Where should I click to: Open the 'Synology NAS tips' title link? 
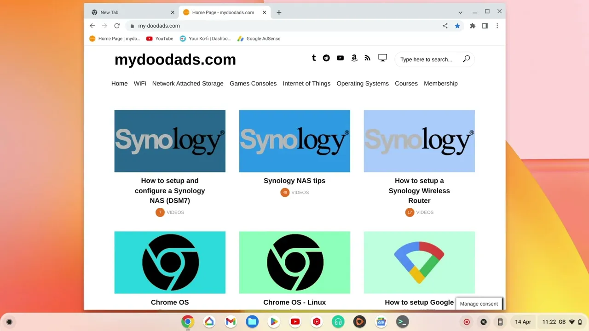coord(294,181)
